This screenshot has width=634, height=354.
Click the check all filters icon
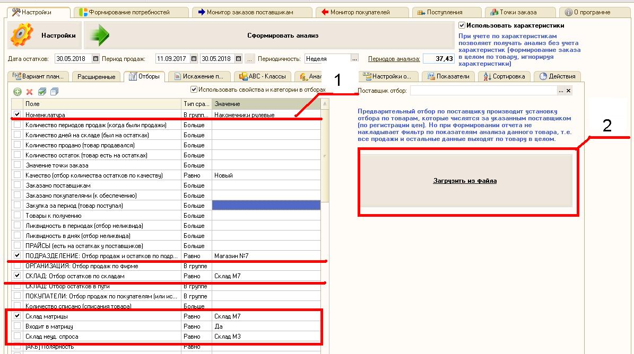click(x=42, y=92)
